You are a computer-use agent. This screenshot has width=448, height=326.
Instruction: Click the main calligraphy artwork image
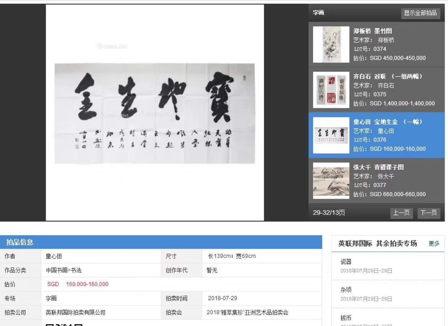(155, 113)
